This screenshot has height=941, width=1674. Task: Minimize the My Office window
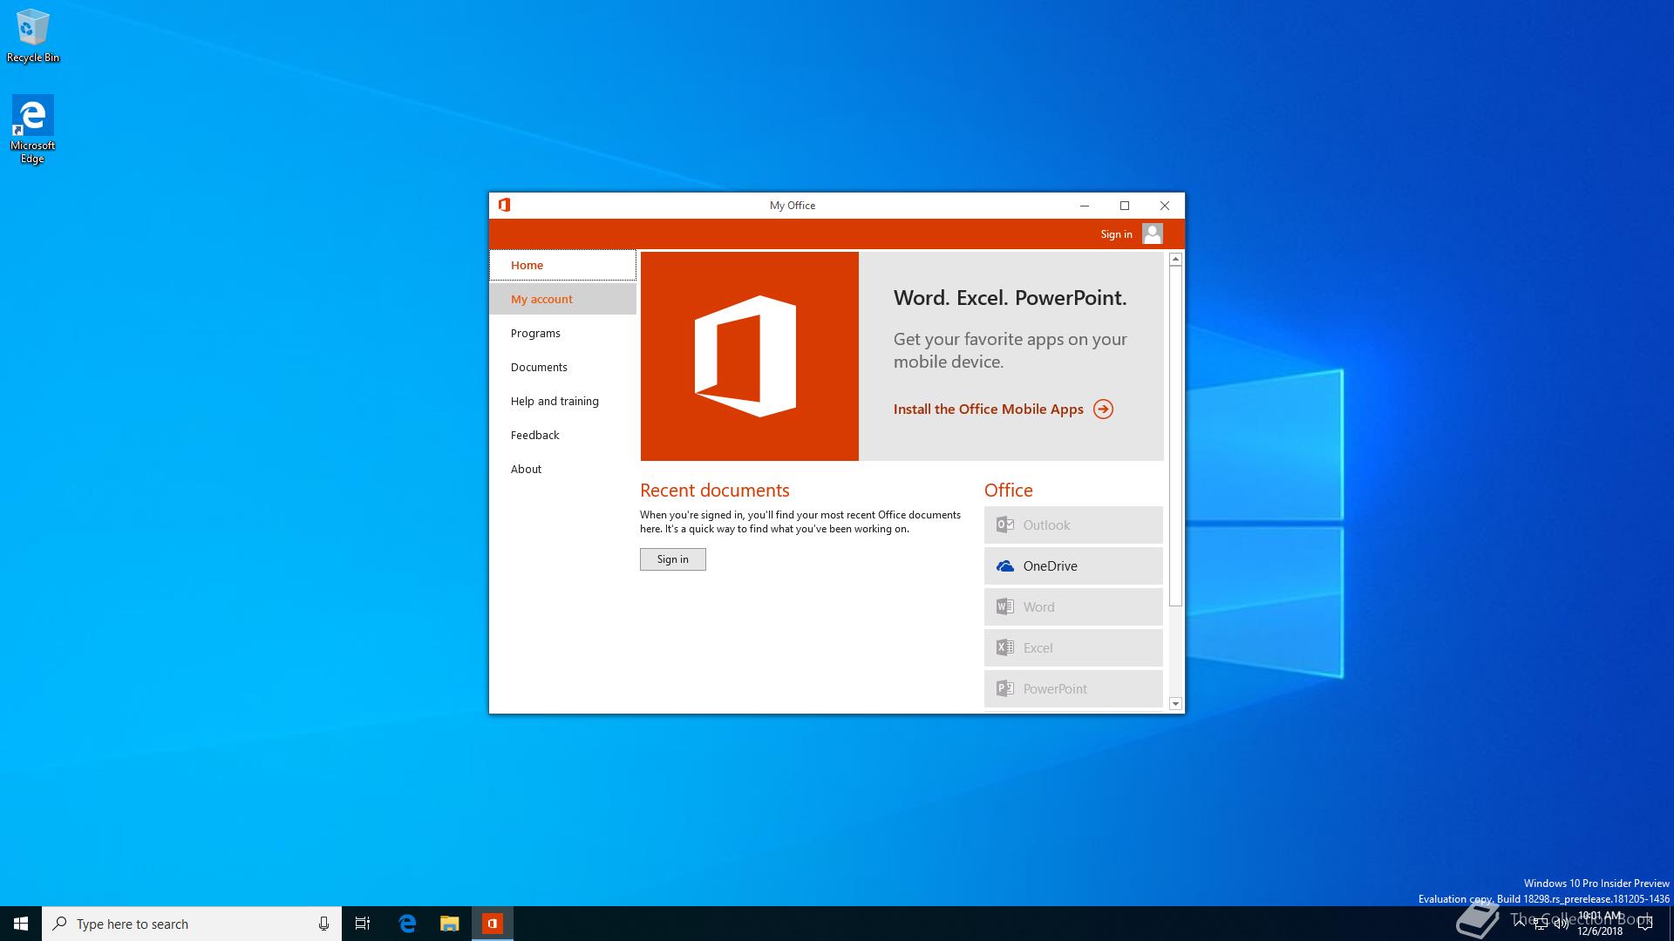(1085, 206)
